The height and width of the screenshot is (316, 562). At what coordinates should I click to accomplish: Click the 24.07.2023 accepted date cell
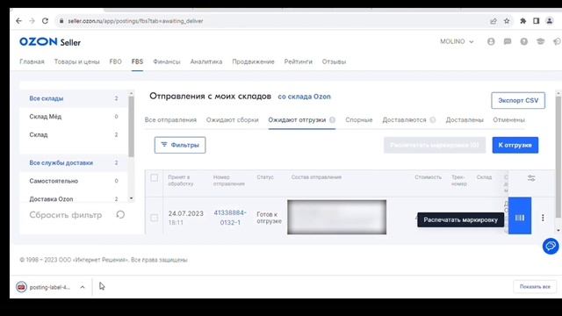(x=185, y=218)
